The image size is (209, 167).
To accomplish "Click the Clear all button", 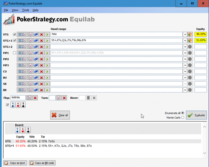I will 60,115.
